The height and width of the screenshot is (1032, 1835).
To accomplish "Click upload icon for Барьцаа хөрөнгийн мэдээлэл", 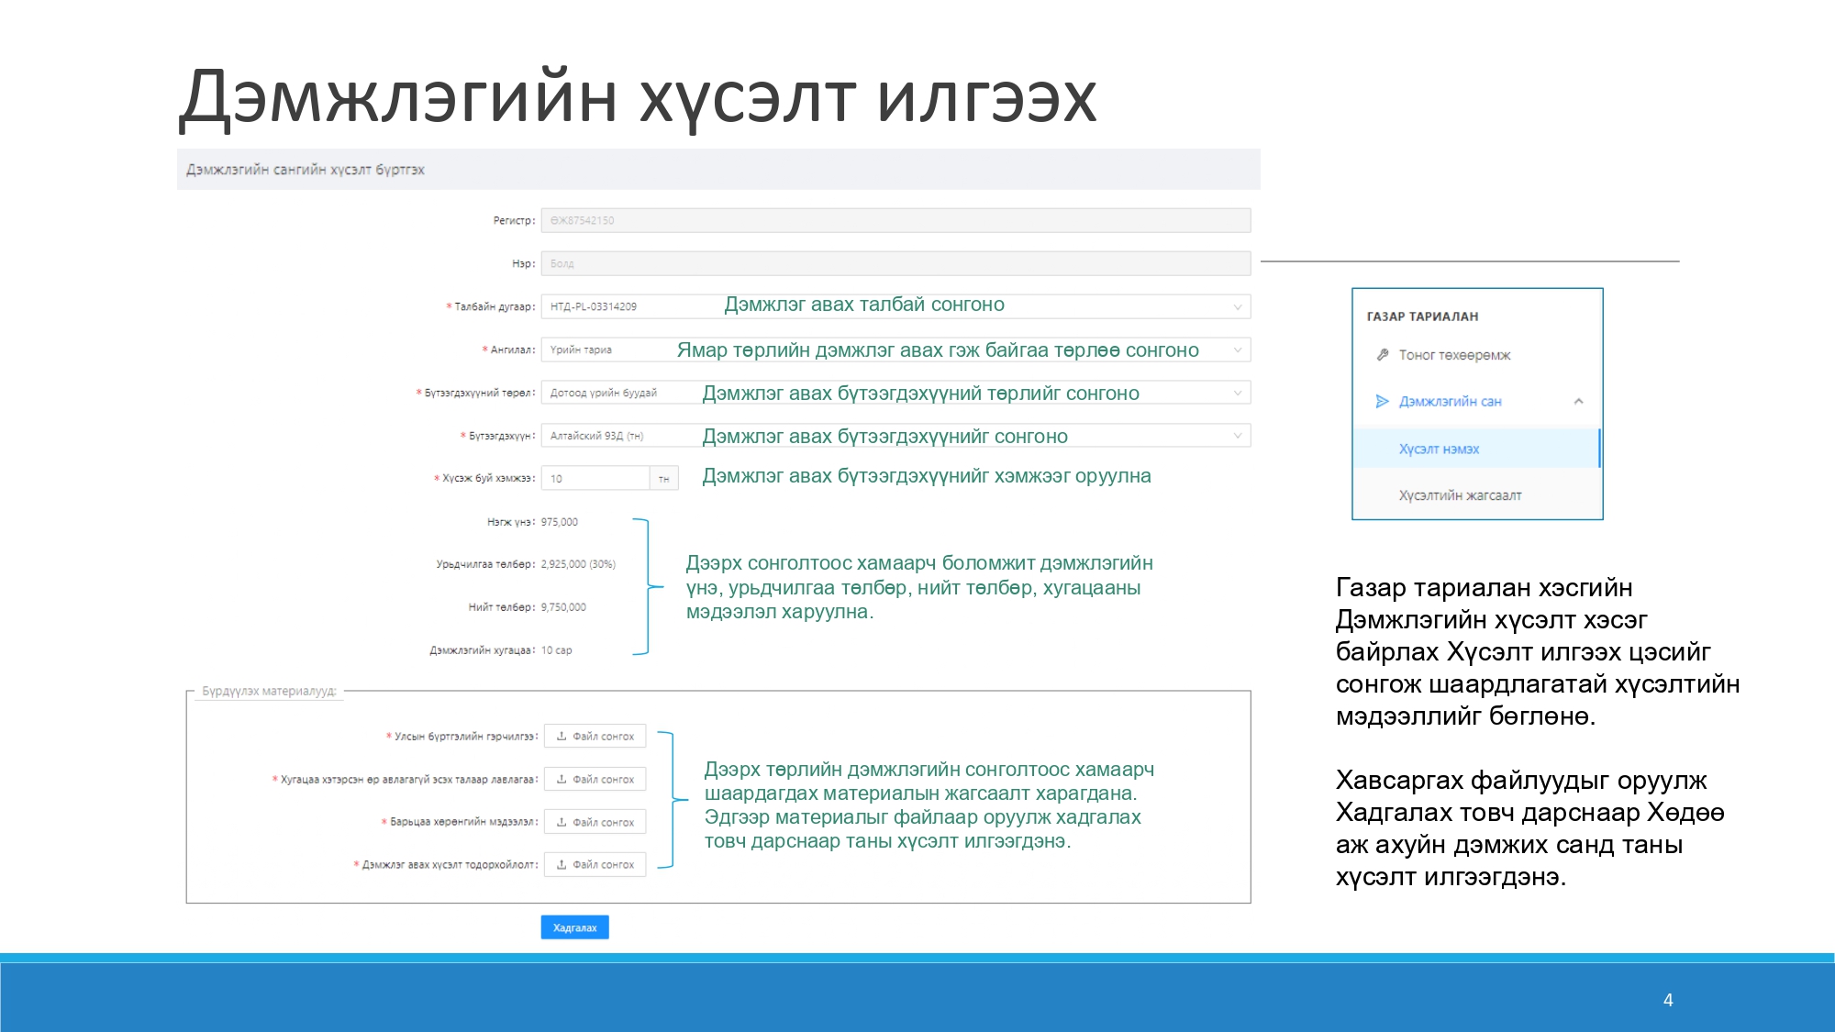I will coord(562,822).
